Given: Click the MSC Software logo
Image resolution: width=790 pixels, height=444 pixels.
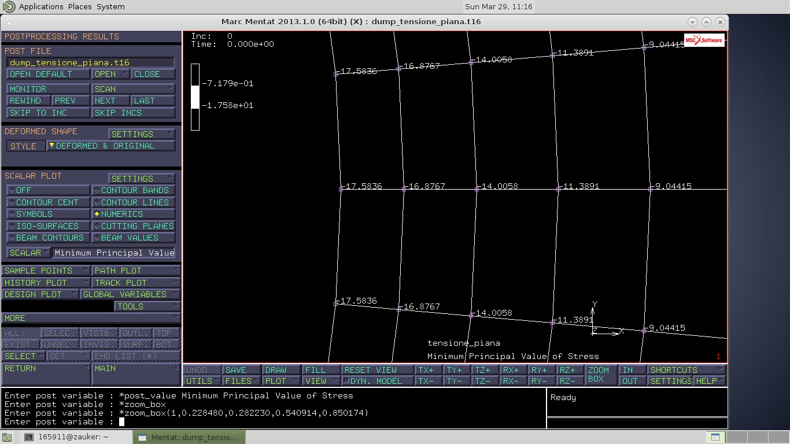Looking at the screenshot, I should click(x=704, y=40).
